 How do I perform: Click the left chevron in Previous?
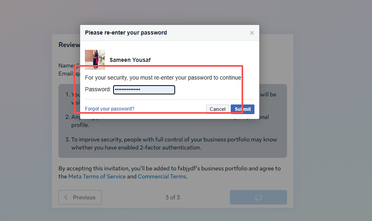[x=66, y=197]
